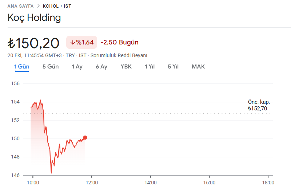Select the 1 Gün range tab
The width and height of the screenshot is (291, 192).
[x=22, y=67]
